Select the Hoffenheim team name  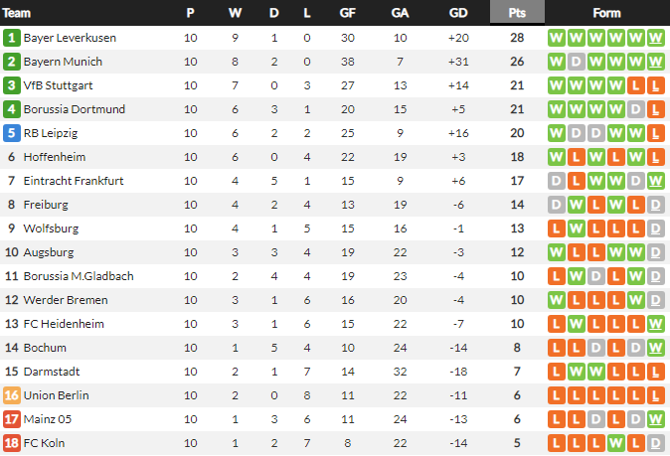point(56,157)
